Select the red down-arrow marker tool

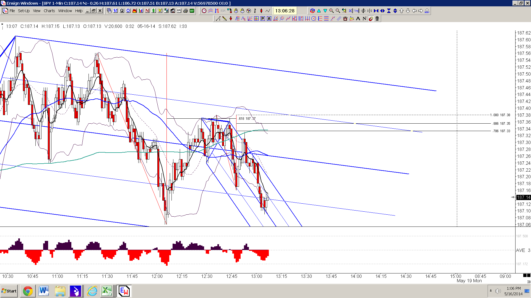[231, 18]
